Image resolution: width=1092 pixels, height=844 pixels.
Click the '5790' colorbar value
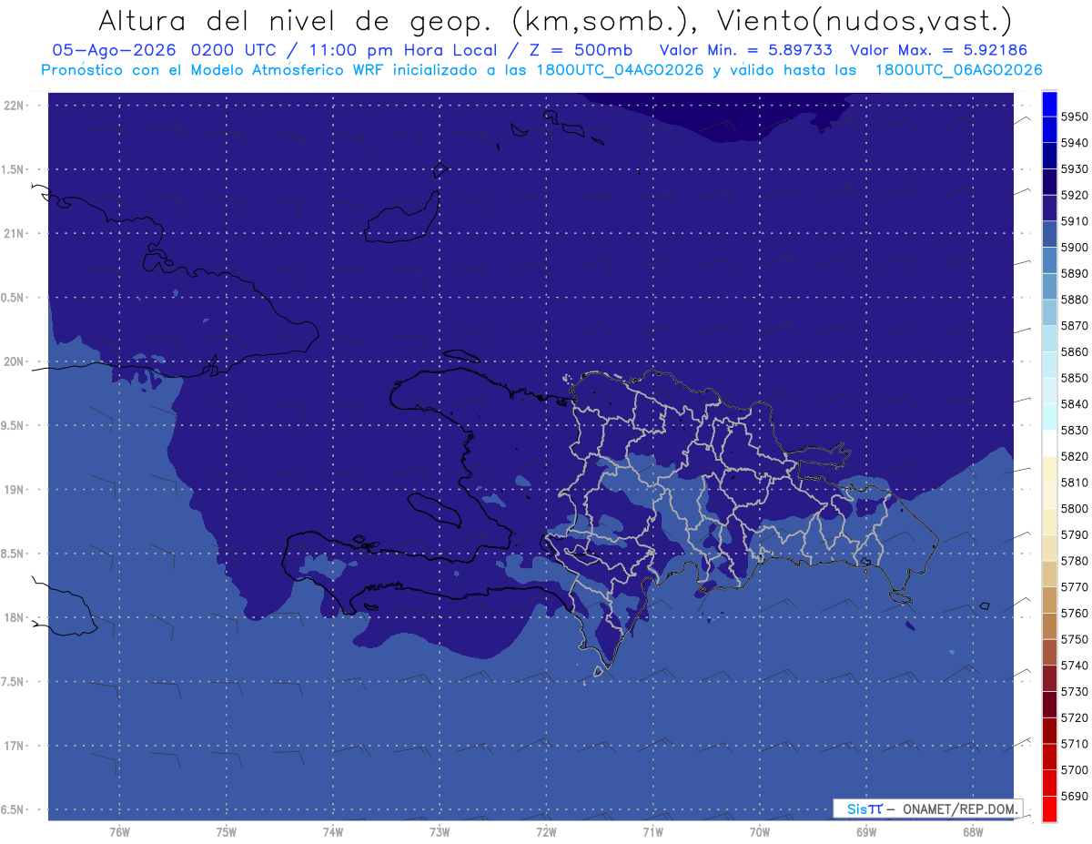[x=1075, y=534]
